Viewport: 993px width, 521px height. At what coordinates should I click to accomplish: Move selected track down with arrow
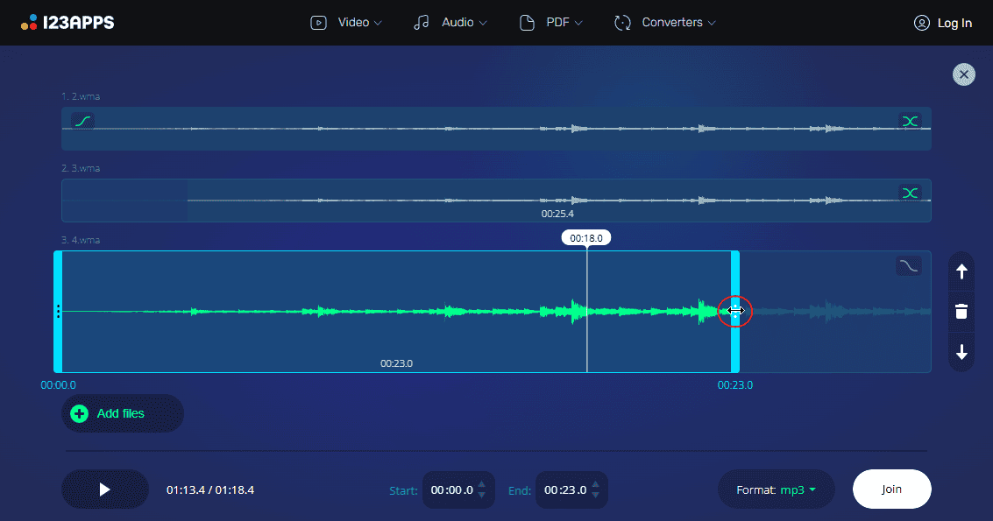pos(961,352)
